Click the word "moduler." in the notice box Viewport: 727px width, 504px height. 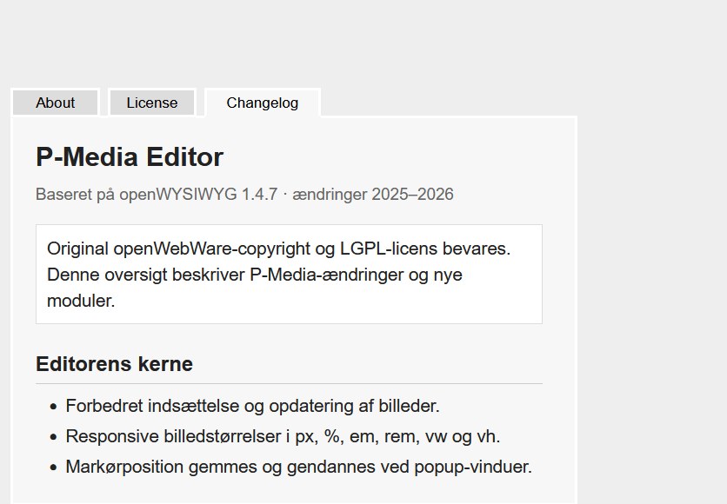[81, 302]
